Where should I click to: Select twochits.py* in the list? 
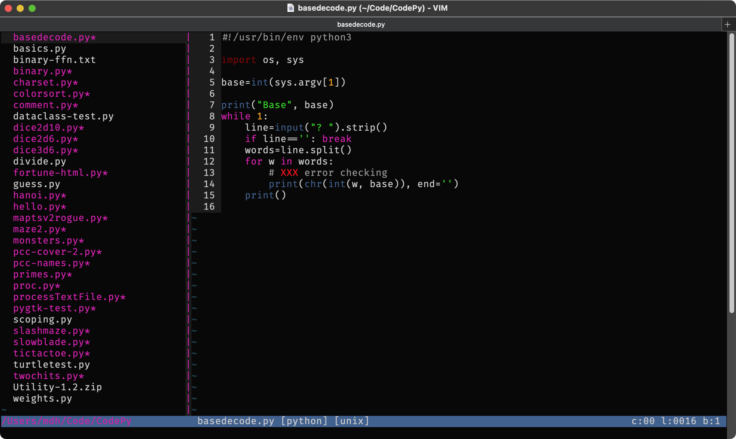tap(48, 376)
